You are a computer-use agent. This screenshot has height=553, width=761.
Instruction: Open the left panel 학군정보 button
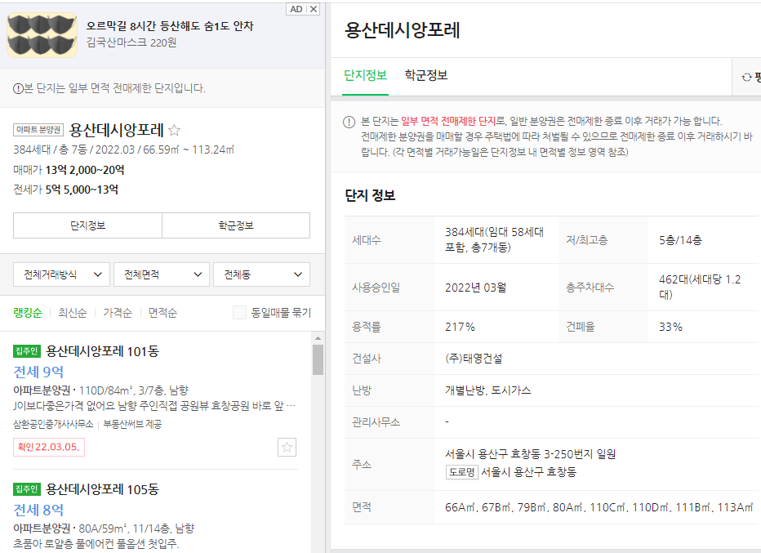[x=236, y=225]
